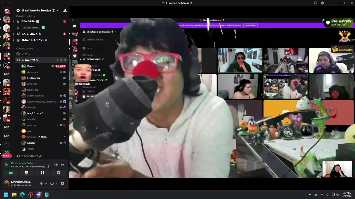Click the Windows Start button
Image resolution: width=355 pixels, height=199 pixels.
point(6,195)
